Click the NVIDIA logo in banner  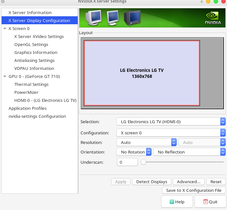click(213, 18)
